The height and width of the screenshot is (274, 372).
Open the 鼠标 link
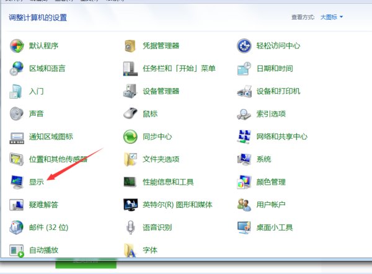(x=150, y=114)
